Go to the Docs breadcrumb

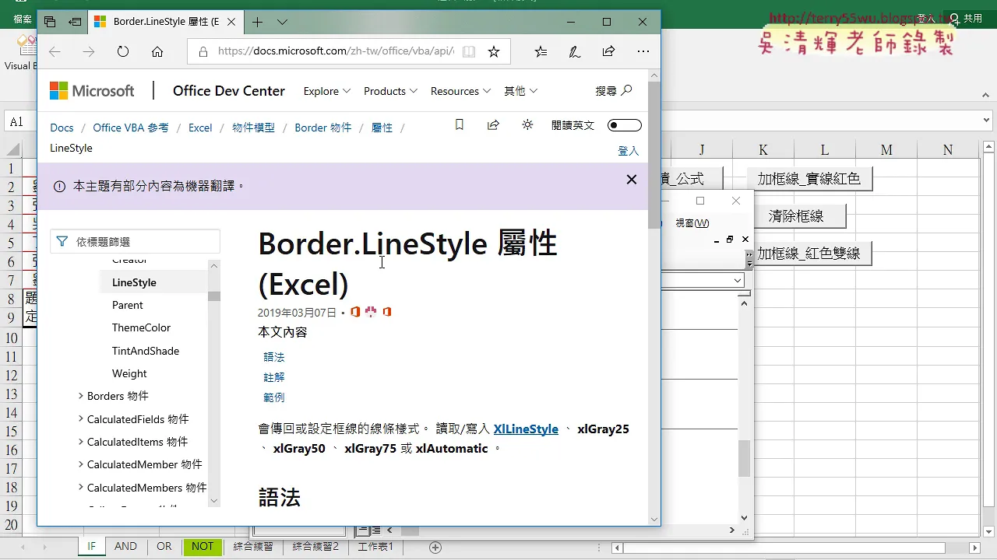click(x=62, y=128)
